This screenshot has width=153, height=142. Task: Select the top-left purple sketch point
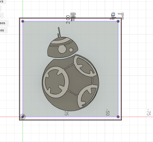click(23, 21)
